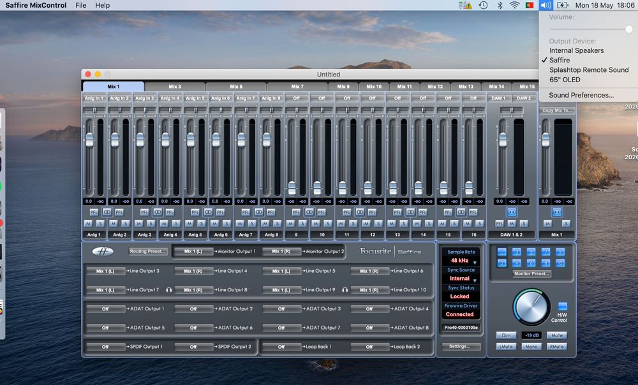Open SPDIF Output 1 source selector
The width and height of the screenshot is (638, 385).
tap(105, 347)
